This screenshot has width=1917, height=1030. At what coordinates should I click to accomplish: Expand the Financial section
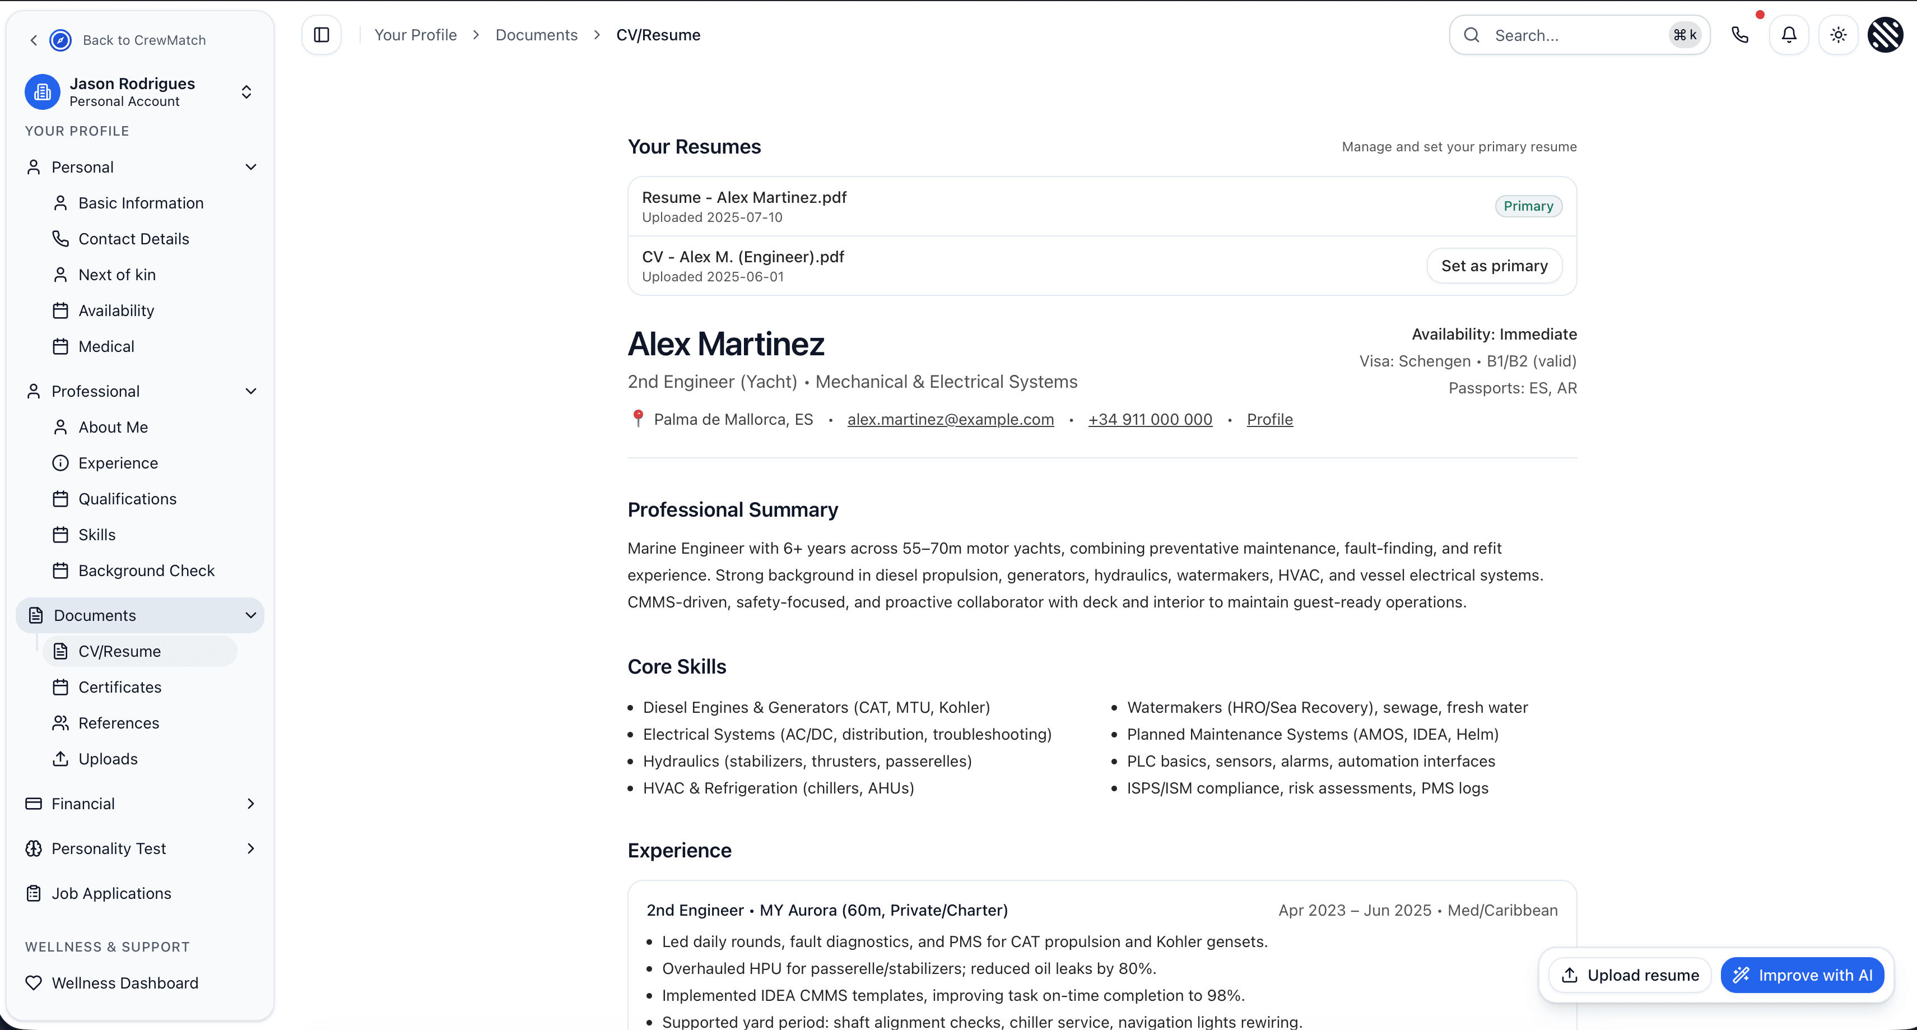[x=251, y=804]
